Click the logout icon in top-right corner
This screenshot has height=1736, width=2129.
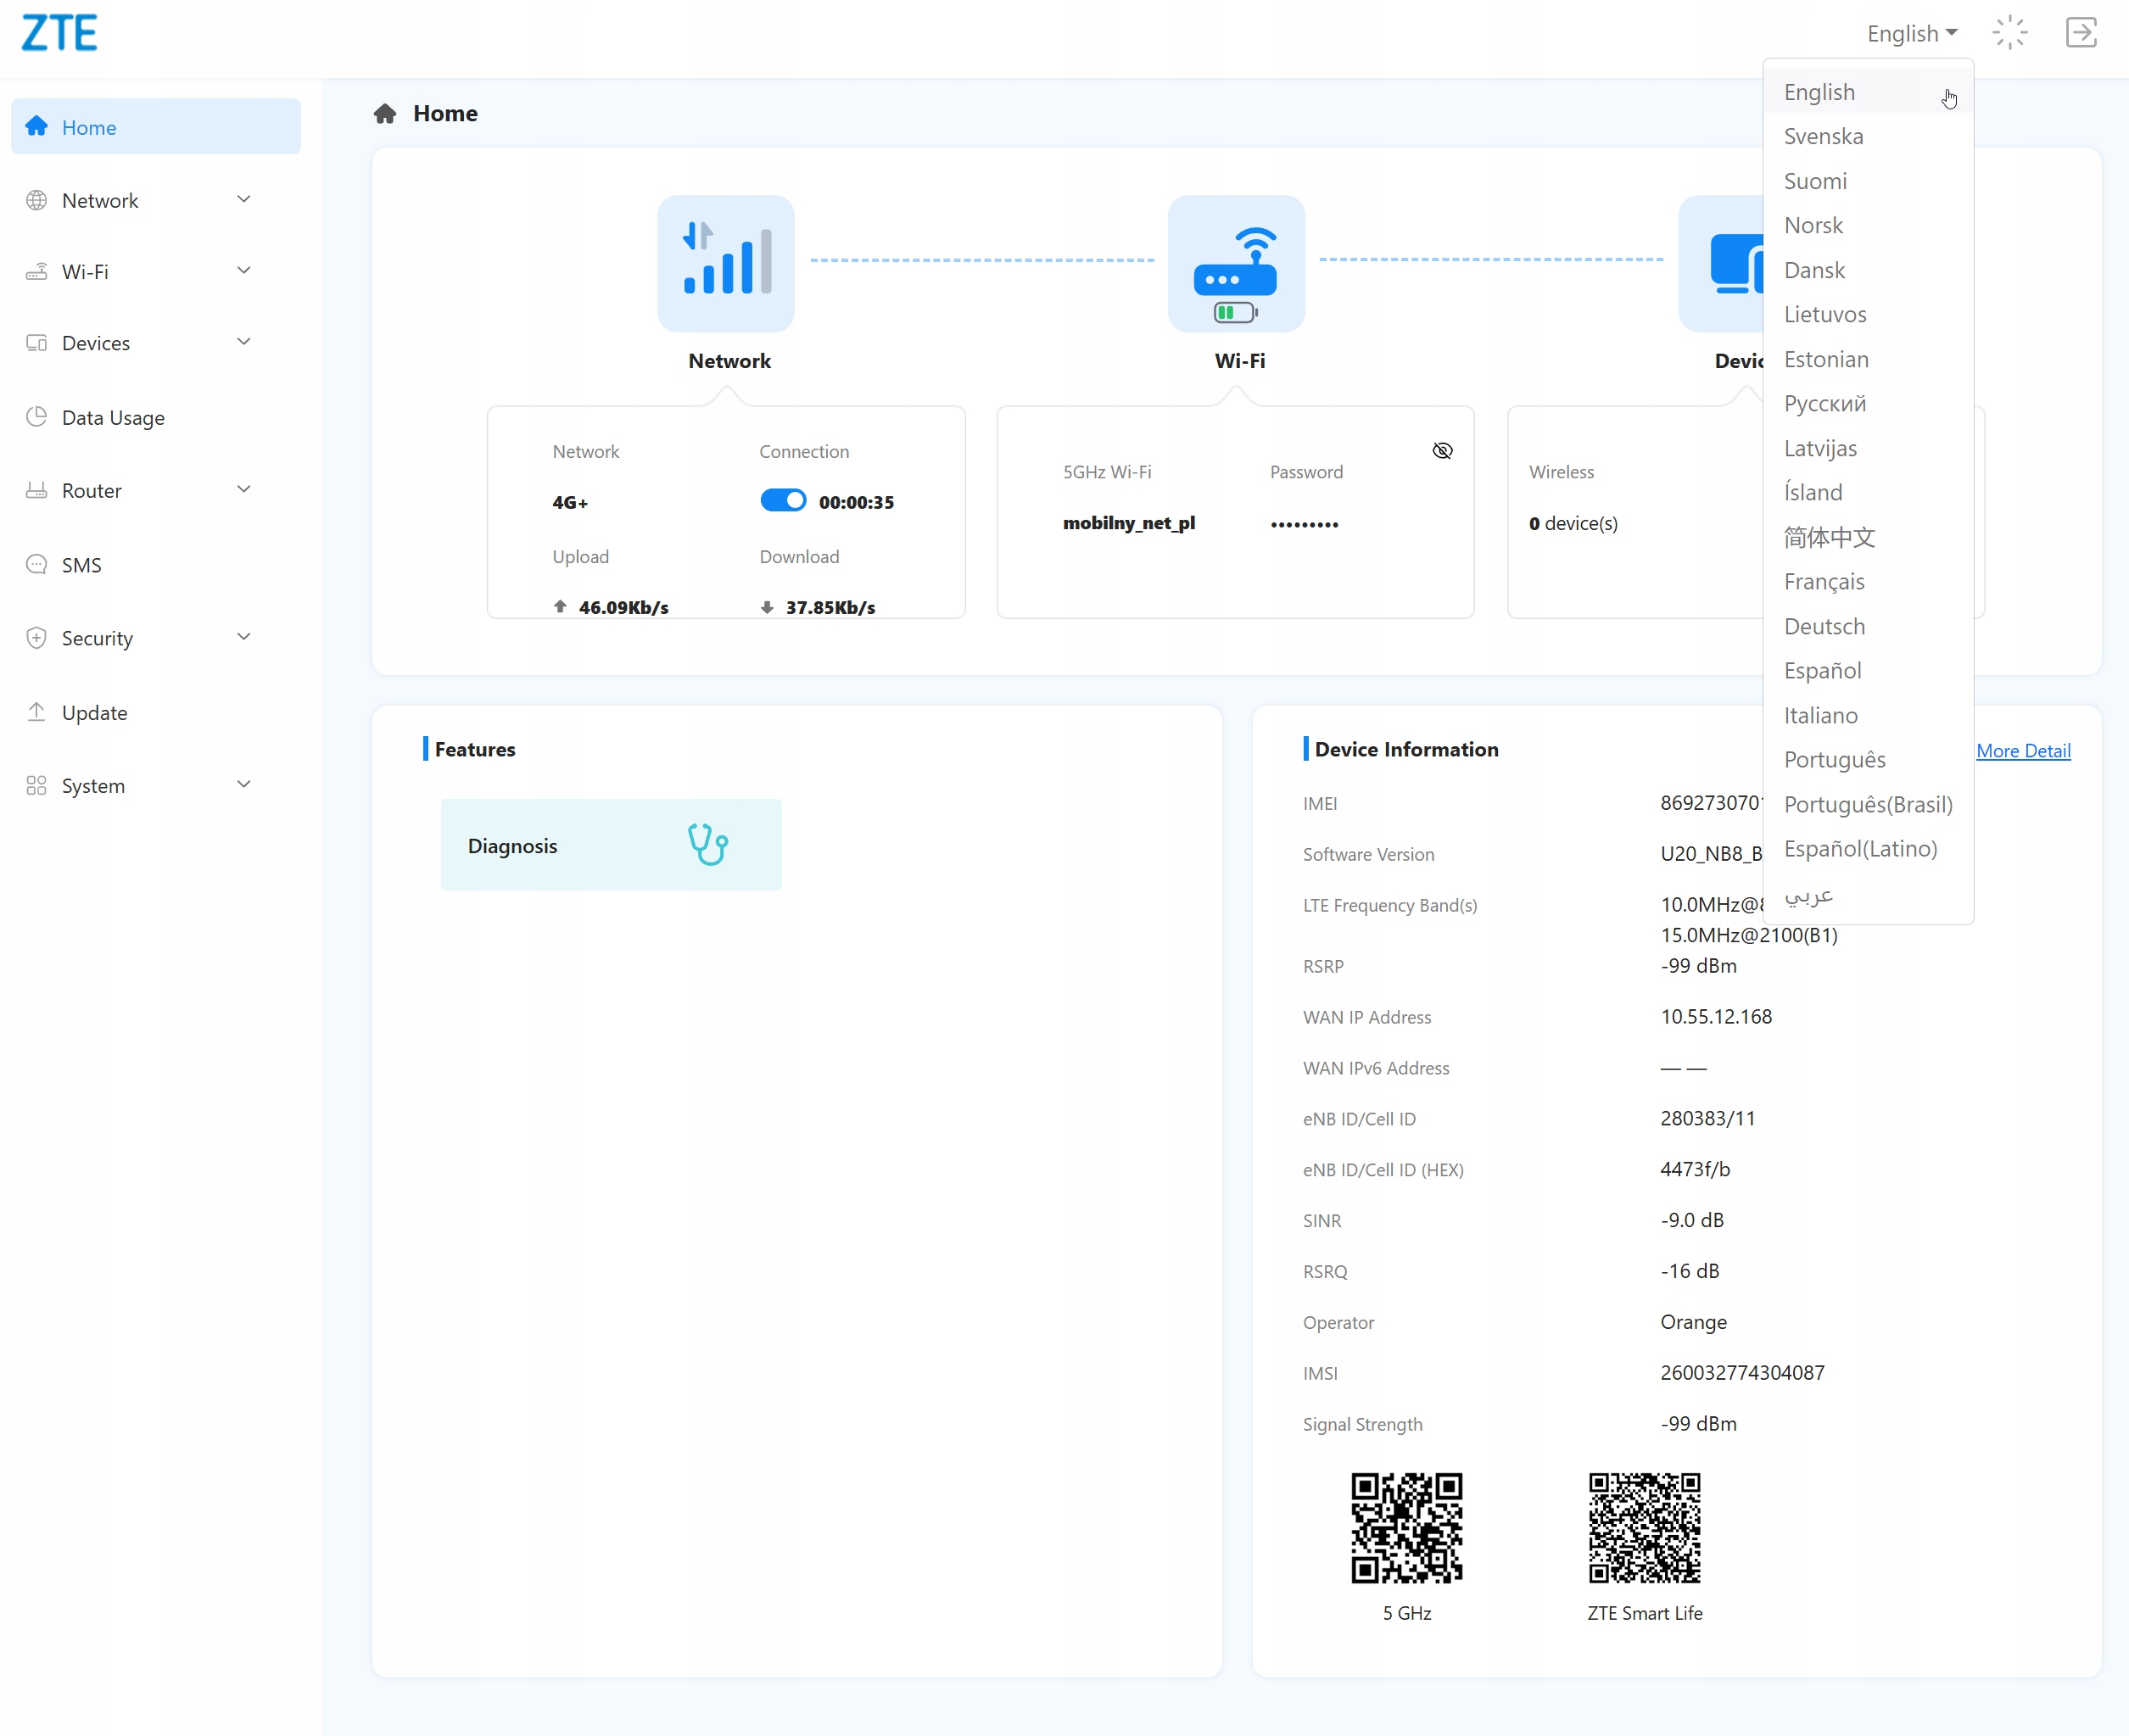click(2081, 33)
